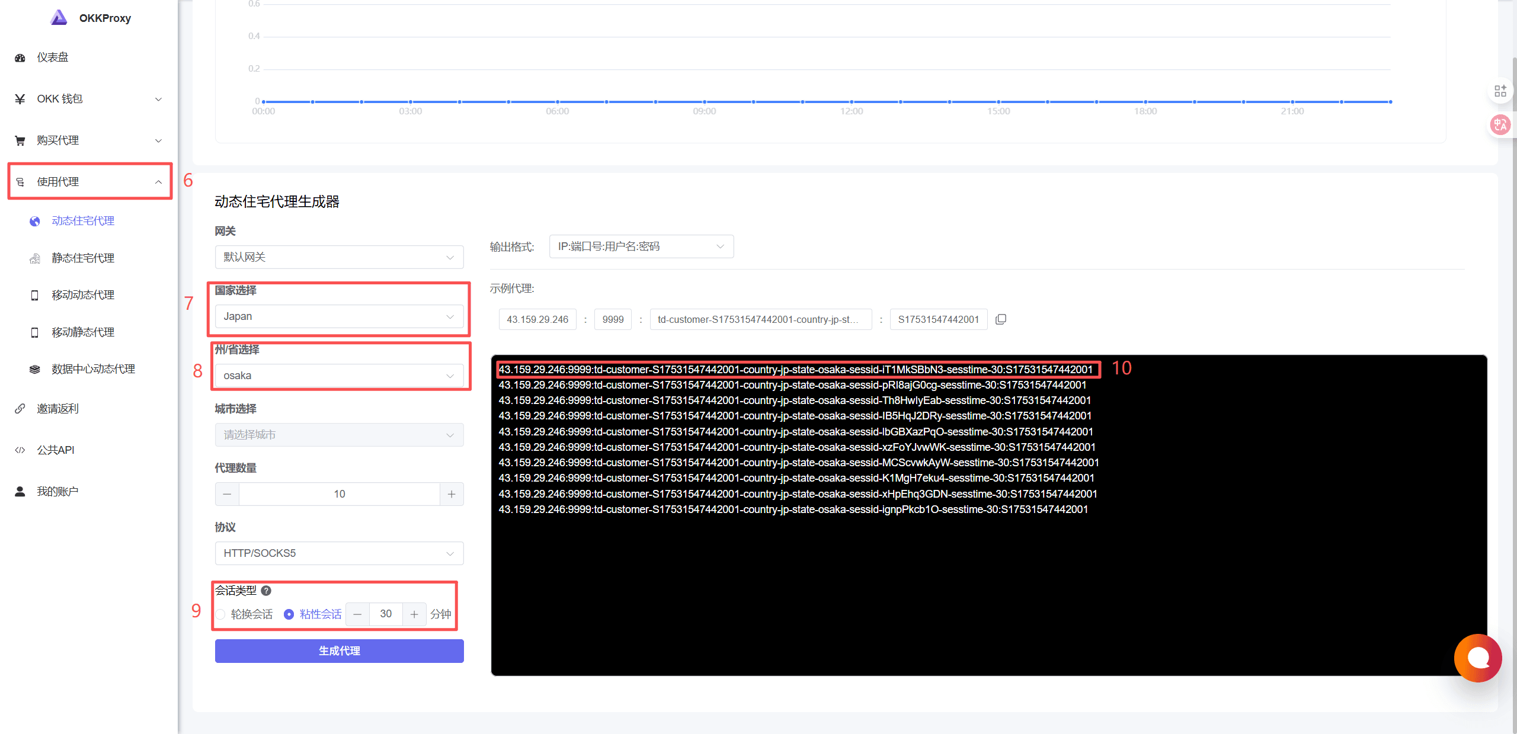Viewport: 1517px width, 734px height.
Task: Decrease 代理数量 with the minus button
Action: click(x=227, y=494)
